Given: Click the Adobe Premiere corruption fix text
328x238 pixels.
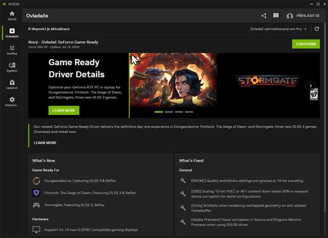Looking at the screenshot, I should pos(246,222).
